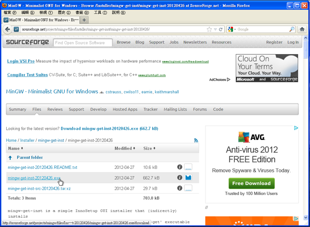The width and height of the screenshot is (310, 227).
Task: Open the Hosted Apps tab
Action: pyautogui.click(x=125, y=109)
